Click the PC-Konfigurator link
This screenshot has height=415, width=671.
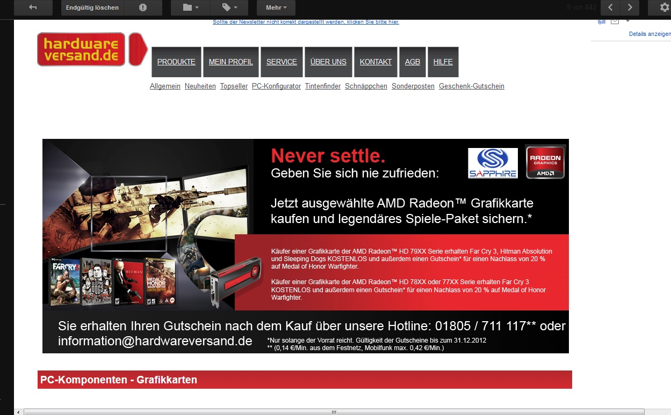(x=276, y=86)
